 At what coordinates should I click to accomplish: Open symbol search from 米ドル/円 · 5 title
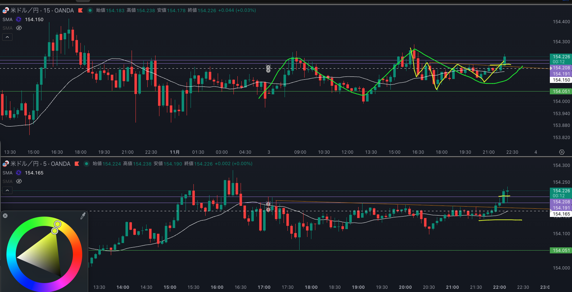point(40,164)
